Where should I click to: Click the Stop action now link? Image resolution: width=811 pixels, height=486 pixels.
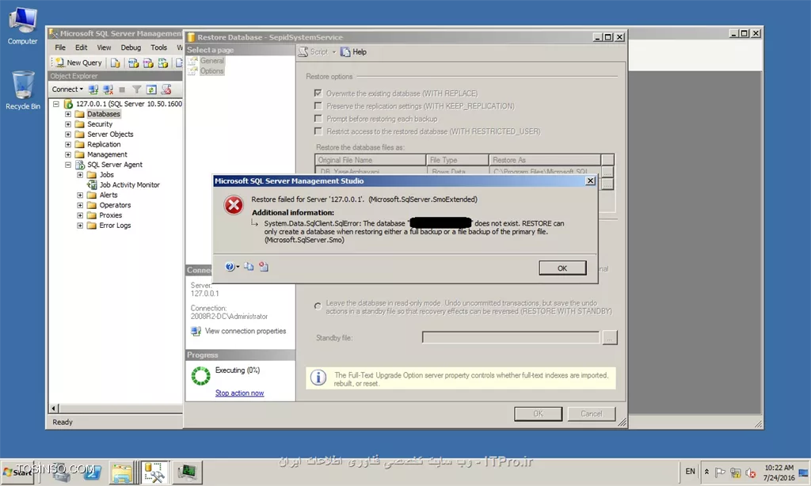[x=239, y=393]
